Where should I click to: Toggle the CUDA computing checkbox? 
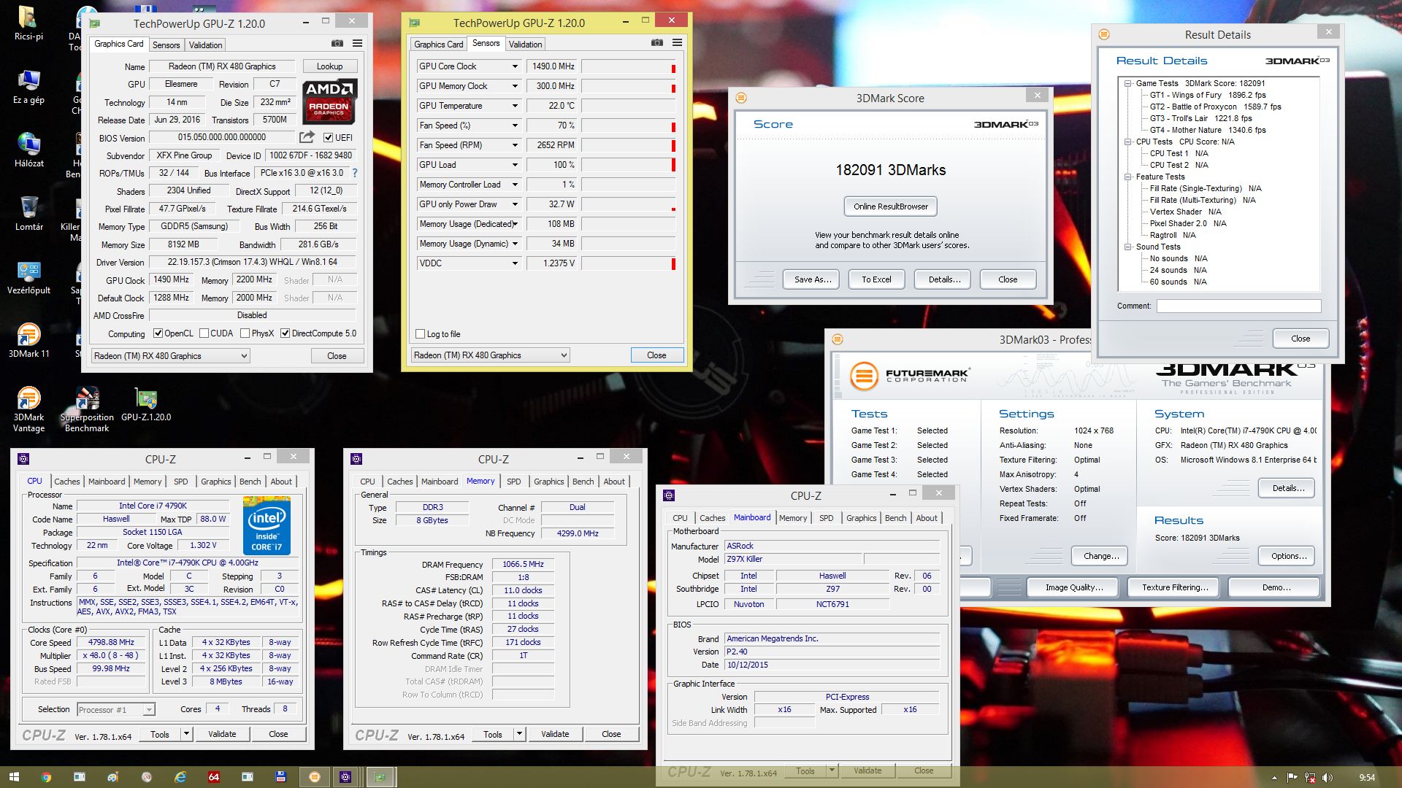coord(204,333)
